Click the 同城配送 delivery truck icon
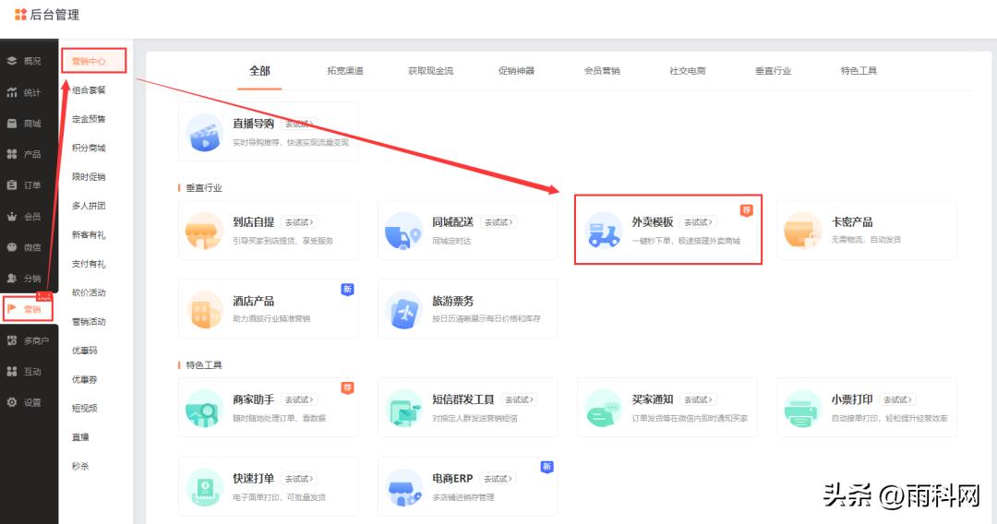Image resolution: width=997 pixels, height=524 pixels. click(403, 231)
